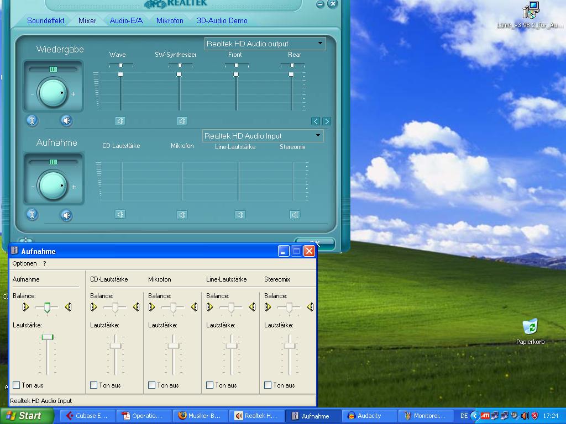Click the Aufnahme window title bar icon

point(14,251)
